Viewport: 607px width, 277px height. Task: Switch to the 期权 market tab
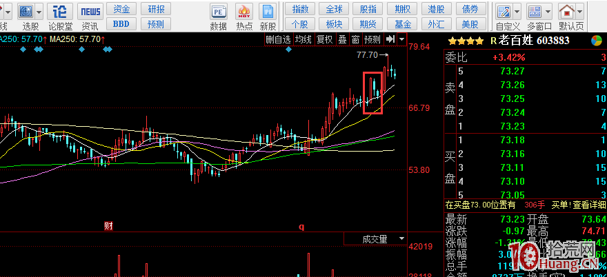click(x=403, y=9)
